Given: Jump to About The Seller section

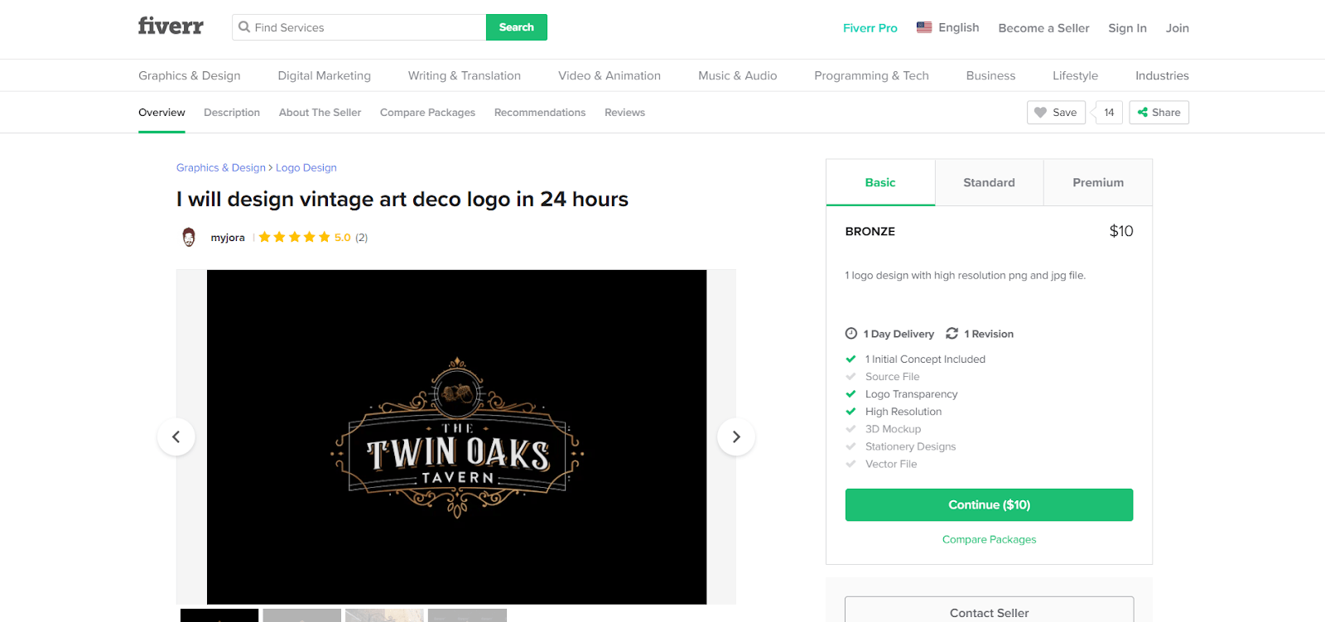Looking at the screenshot, I should [320, 113].
